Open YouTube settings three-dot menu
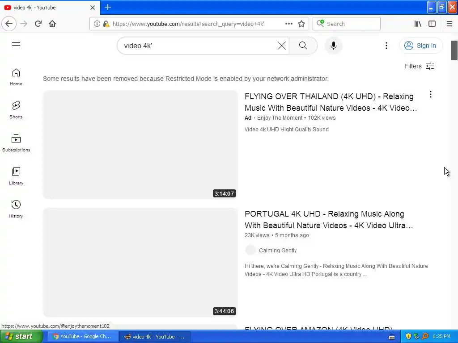Image resolution: width=458 pixels, height=343 pixels. tap(386, 46)
